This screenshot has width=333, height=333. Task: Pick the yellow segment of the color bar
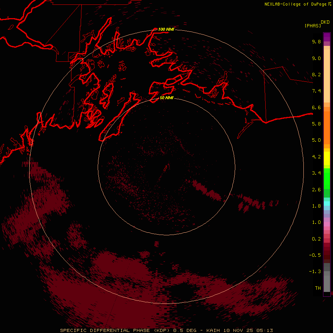coord(327,158)
